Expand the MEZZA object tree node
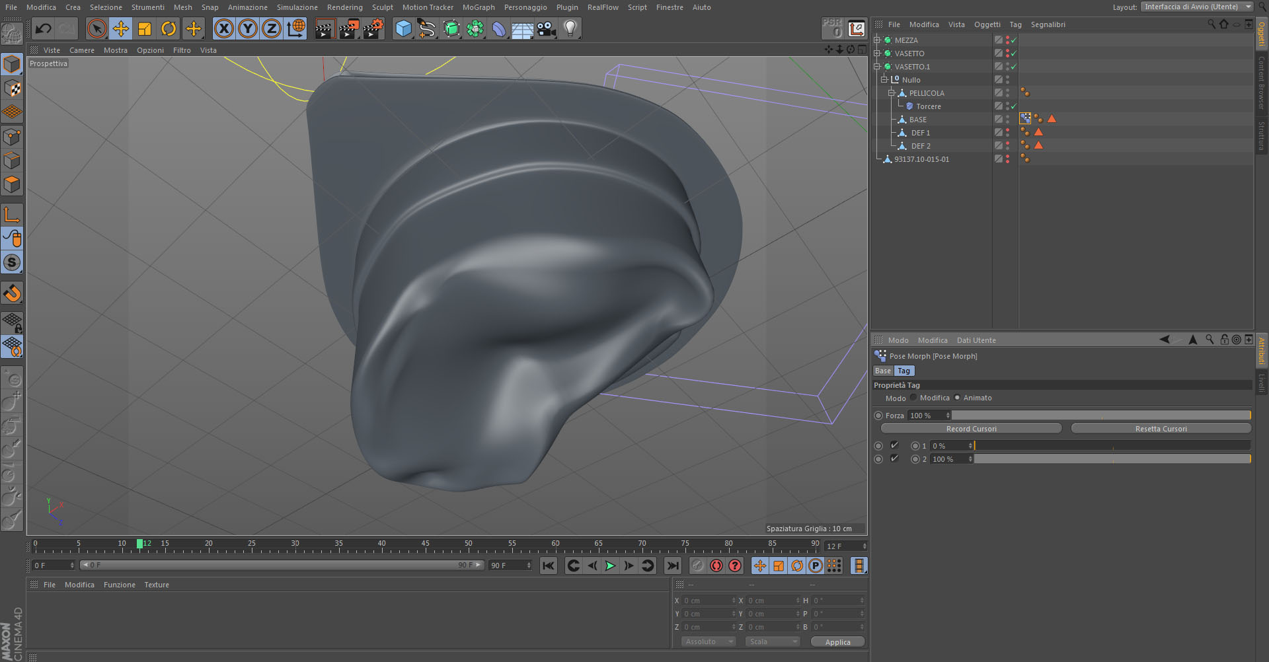Screen dimensions: 1269x662 pos(877,40)
